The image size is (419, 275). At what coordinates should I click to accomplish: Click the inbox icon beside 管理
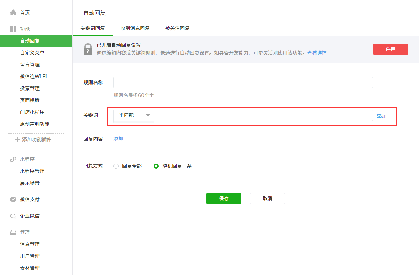(x=13, y=232)
